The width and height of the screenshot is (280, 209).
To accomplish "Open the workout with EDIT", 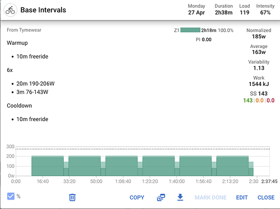I will pyautogui.click(x=242, y=197).
